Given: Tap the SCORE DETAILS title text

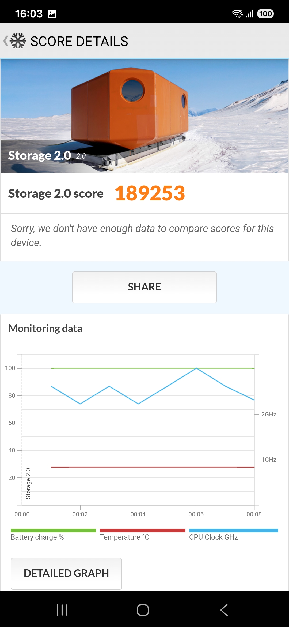Looking at the screenshot, I should (79, 41).
